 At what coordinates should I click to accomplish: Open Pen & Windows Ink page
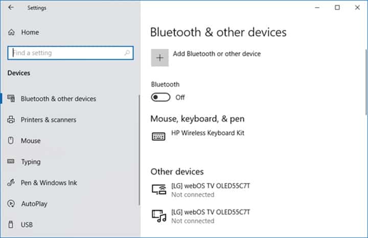click(x=49, y=183)
